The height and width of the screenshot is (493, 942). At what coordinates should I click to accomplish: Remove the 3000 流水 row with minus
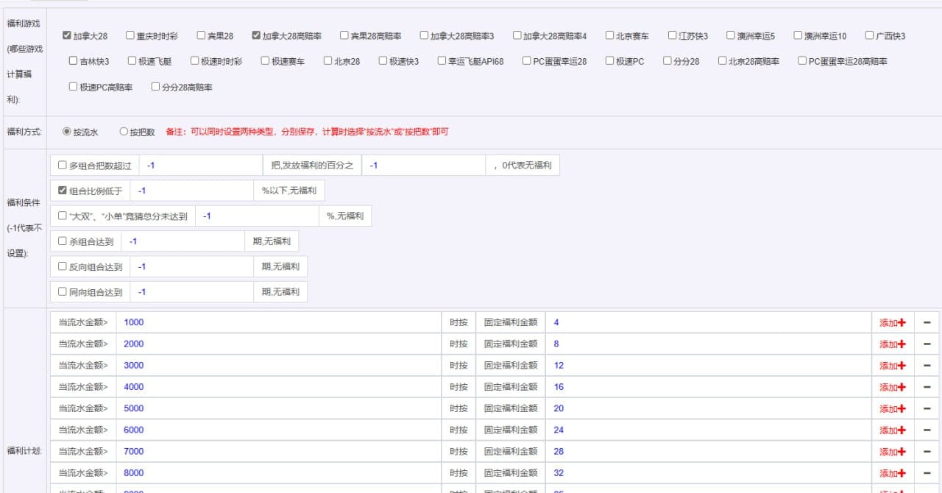click(927, 365)
